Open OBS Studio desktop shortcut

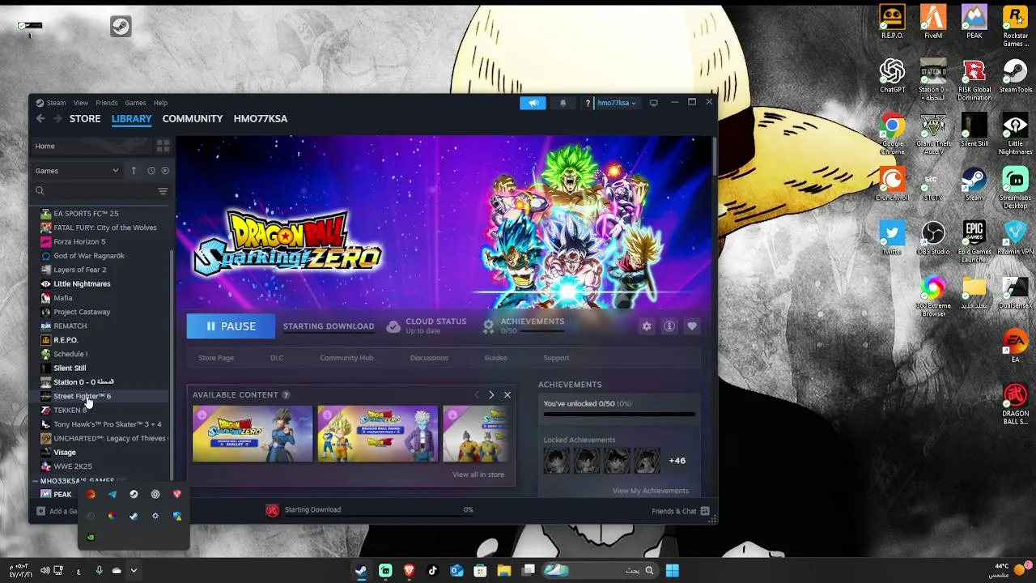pos(933,238)
